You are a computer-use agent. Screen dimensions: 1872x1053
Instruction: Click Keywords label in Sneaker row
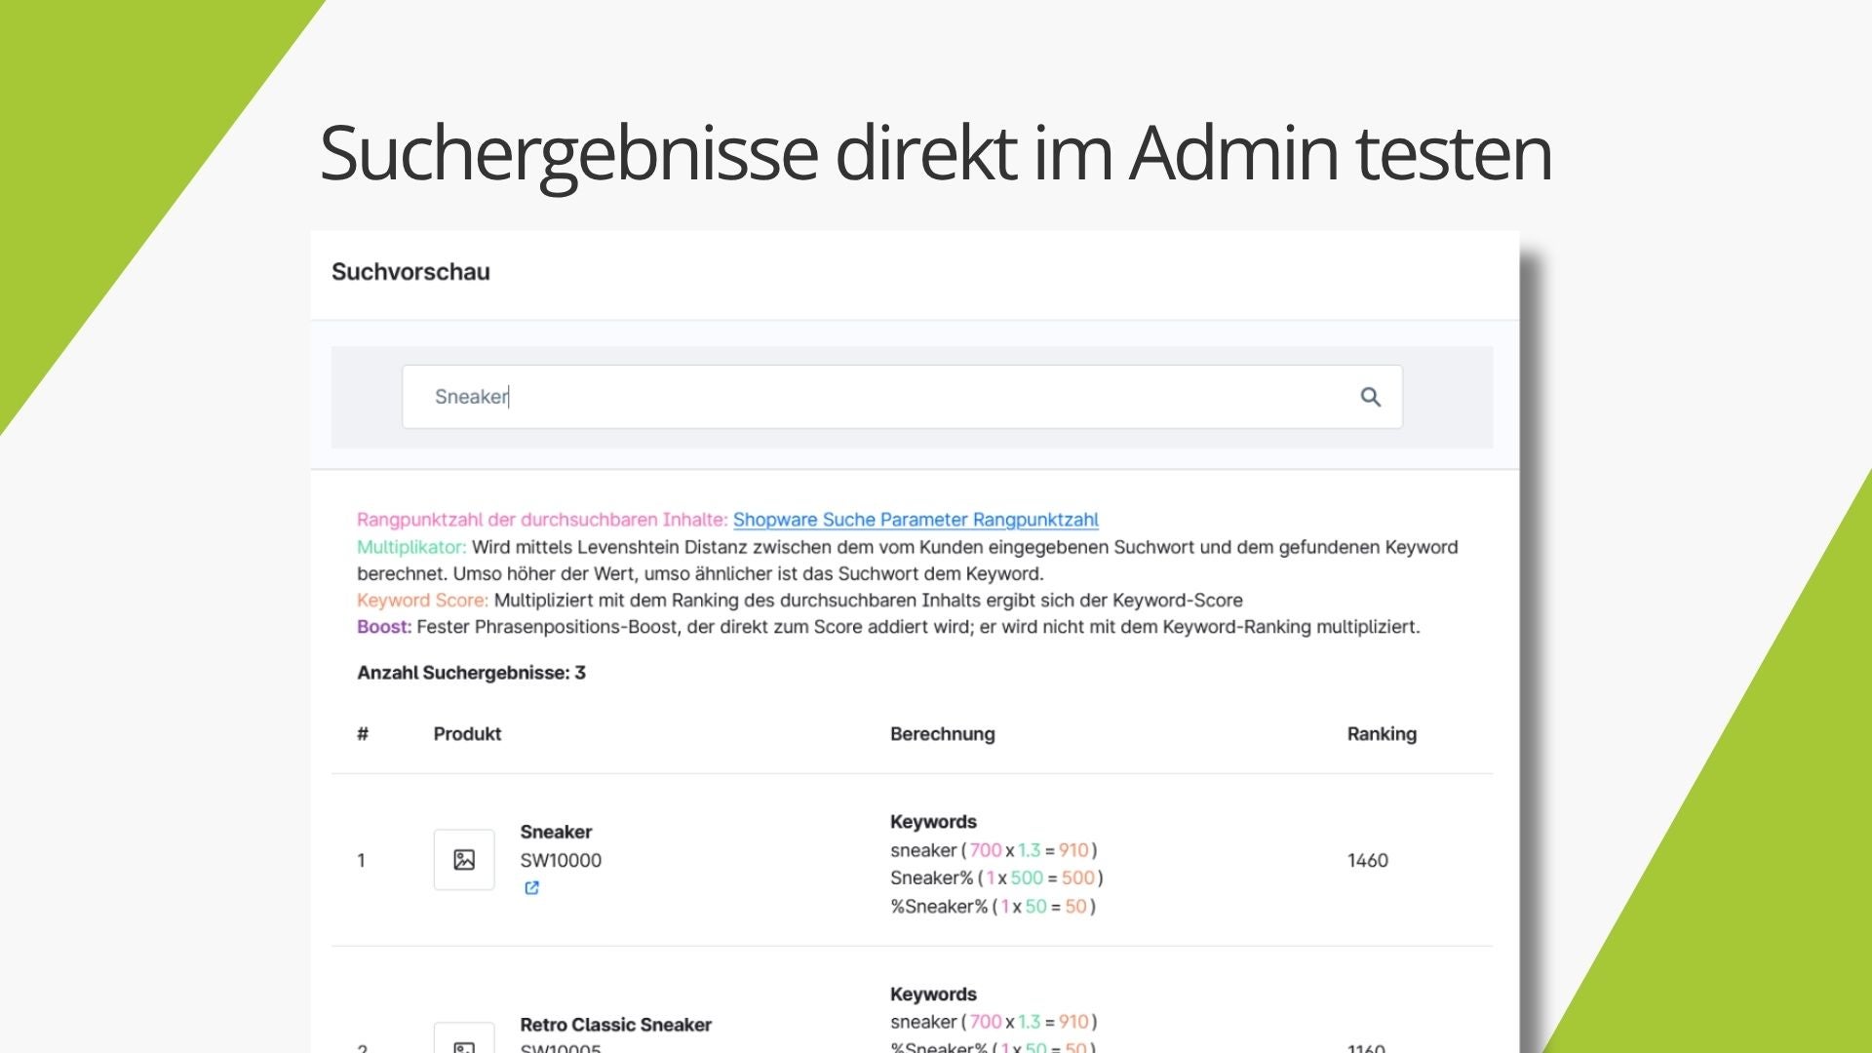(933, 822)
